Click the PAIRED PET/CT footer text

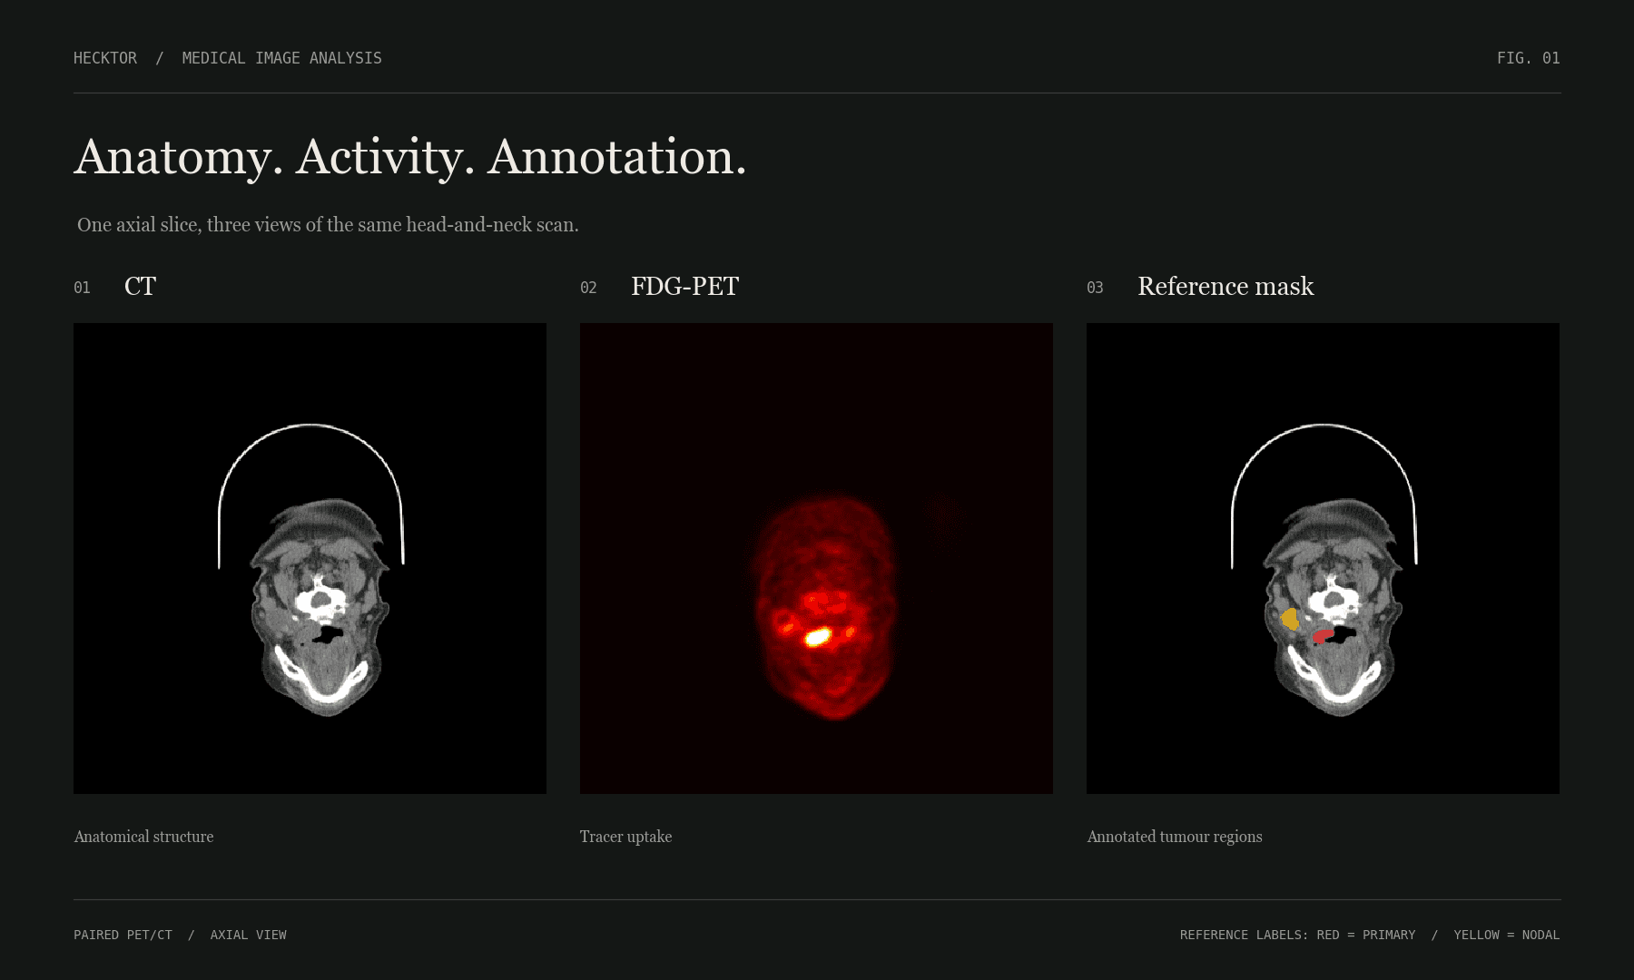(x=123, y=935)
